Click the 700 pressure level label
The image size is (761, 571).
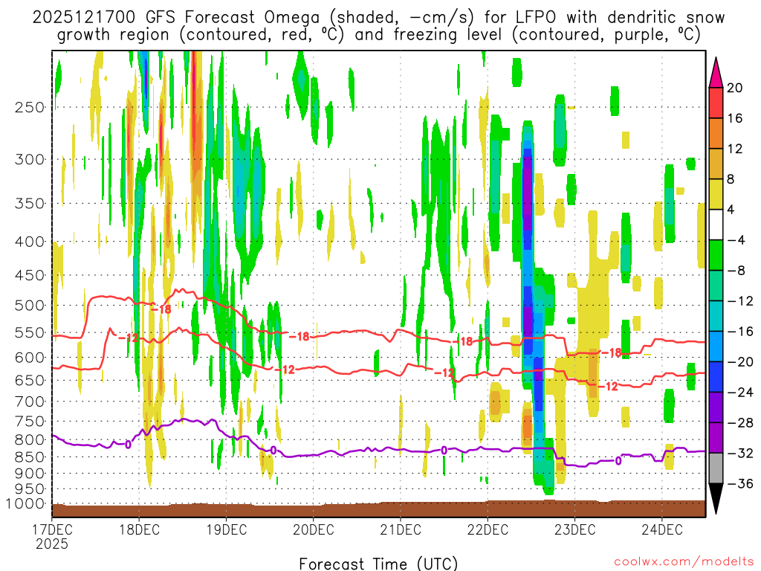(30, 401)
